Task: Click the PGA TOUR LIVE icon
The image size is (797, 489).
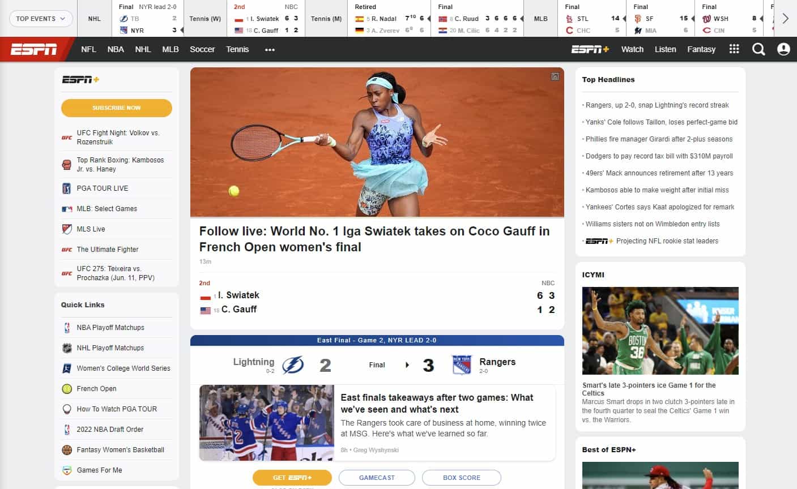Action: point(67,188)
